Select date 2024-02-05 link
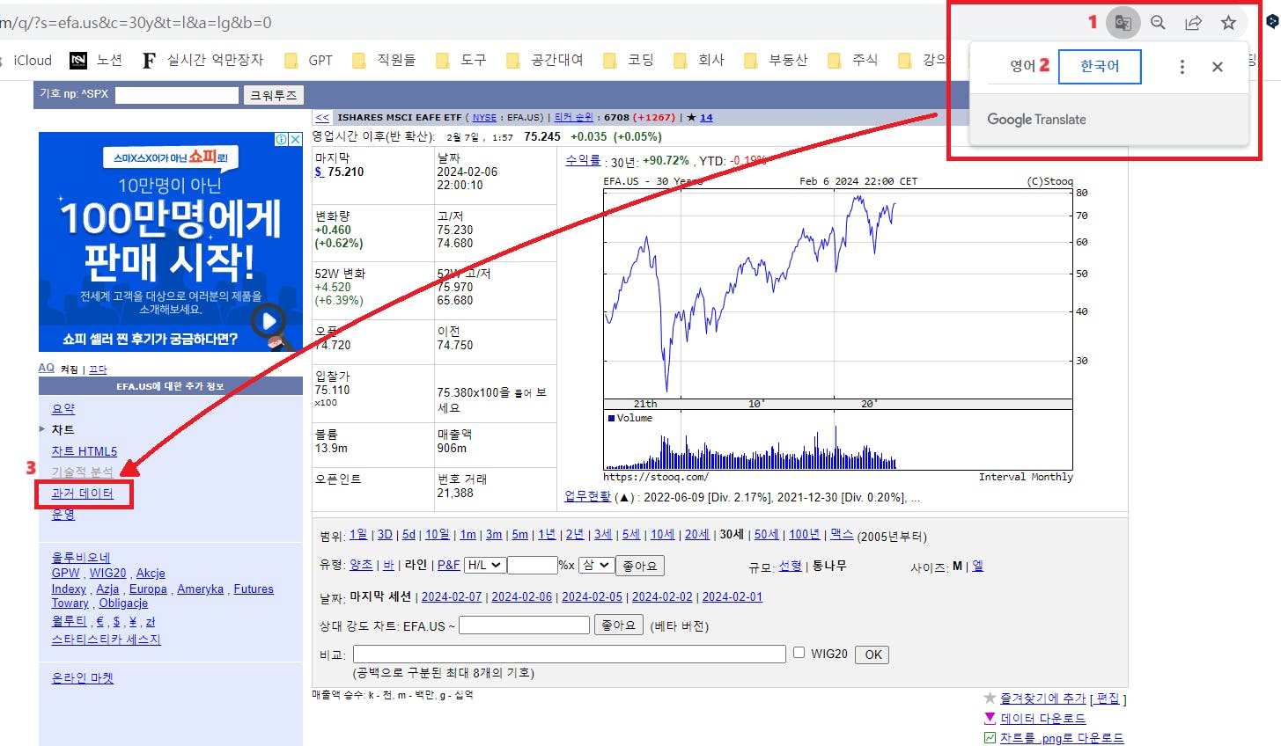The height and width of the screenshot is (746, 1281). (592, 596)
